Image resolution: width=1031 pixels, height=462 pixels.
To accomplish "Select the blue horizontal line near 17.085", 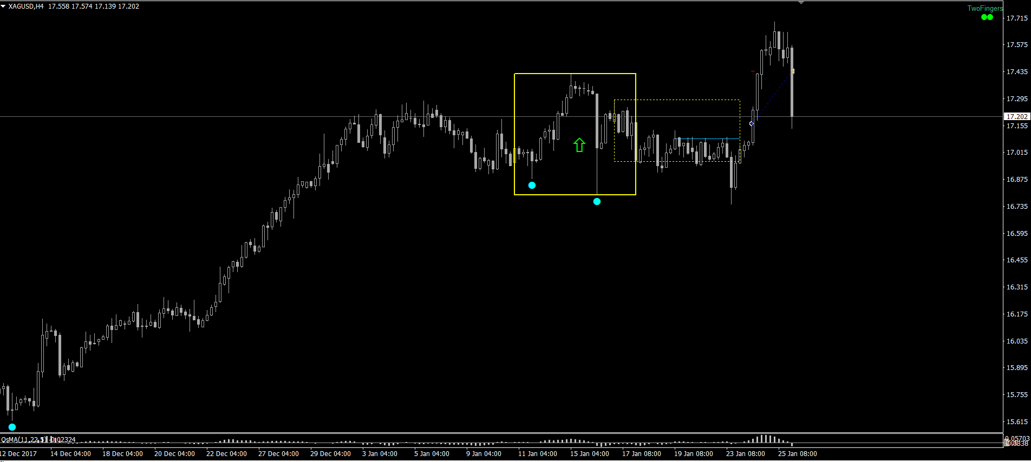I will click(x=709, y=139).
